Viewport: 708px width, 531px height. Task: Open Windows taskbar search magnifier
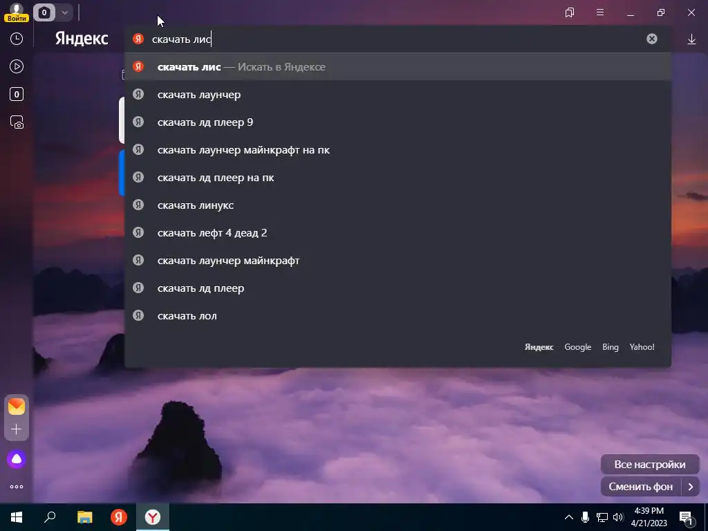pos(50,517)
